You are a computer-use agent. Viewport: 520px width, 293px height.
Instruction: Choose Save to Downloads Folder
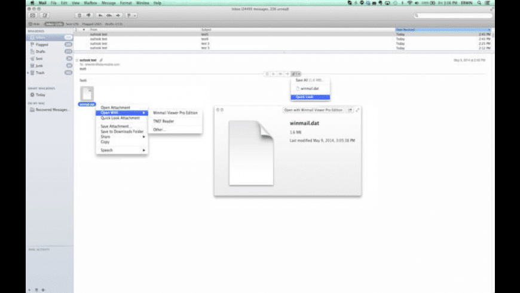tap(122, 132)
